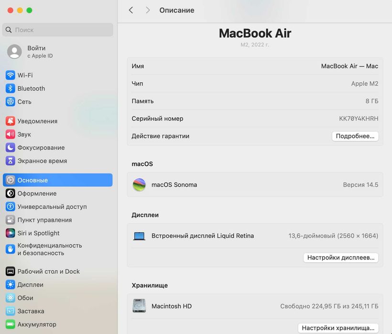
Task: Click 13,6-дюймовый (2560 × 1664) text
Action: point(333,236)
